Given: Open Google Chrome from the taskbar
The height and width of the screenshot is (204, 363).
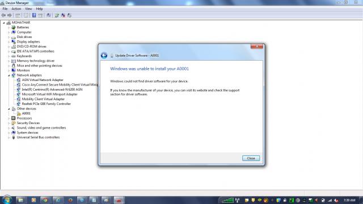Looking at the screenshot, I should click(45, 200).
